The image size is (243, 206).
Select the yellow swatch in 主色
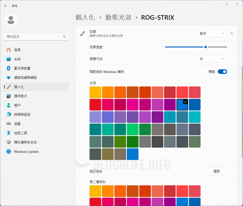pyautogui.click(x=95, y=92)
